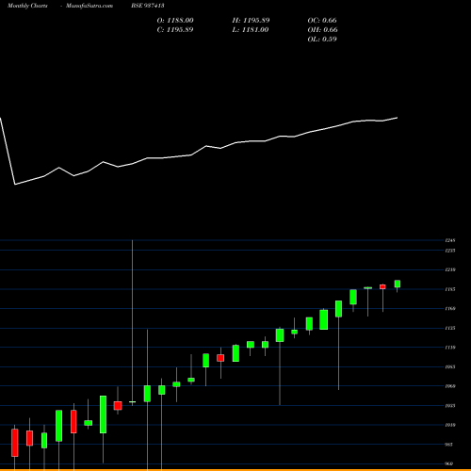Click the 960 price axis label
The image size is (471, 471).
point(449,463)
